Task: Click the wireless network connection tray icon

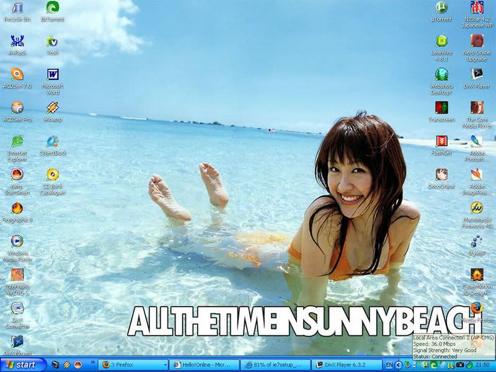Action: pos(417,365)
